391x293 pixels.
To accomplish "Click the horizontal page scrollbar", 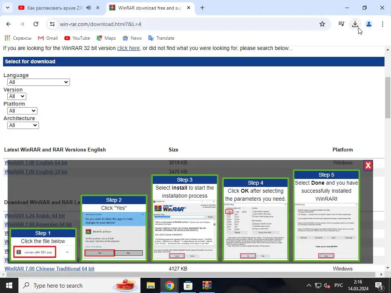I will (192, 274).
